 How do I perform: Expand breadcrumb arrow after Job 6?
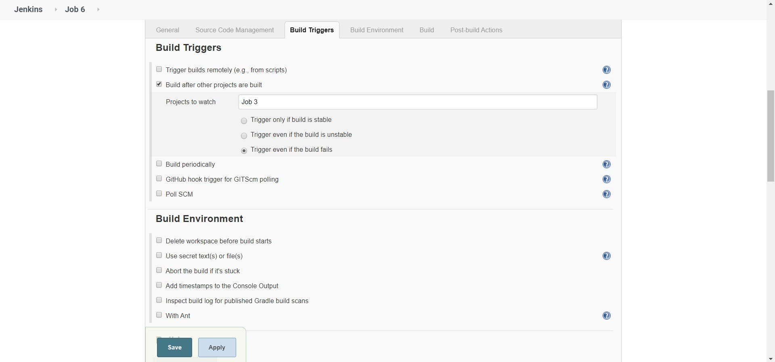(x=98, y=10)
